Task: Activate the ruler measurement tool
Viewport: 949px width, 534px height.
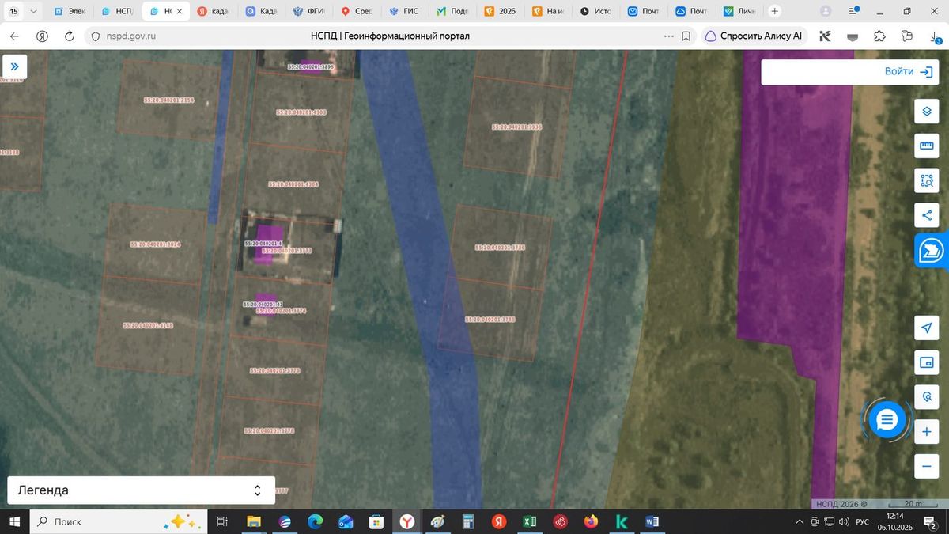Action: click(926, 146)
